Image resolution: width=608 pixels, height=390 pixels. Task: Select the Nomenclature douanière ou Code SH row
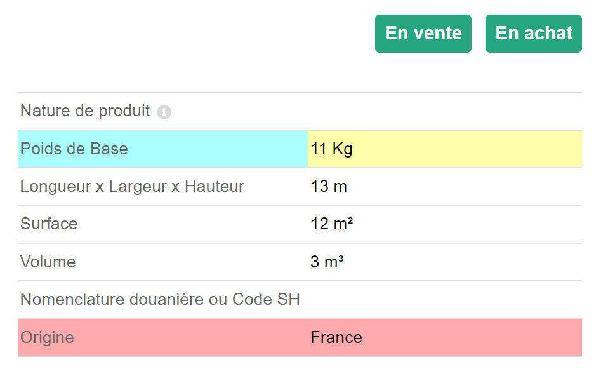(x=300, y=300)
